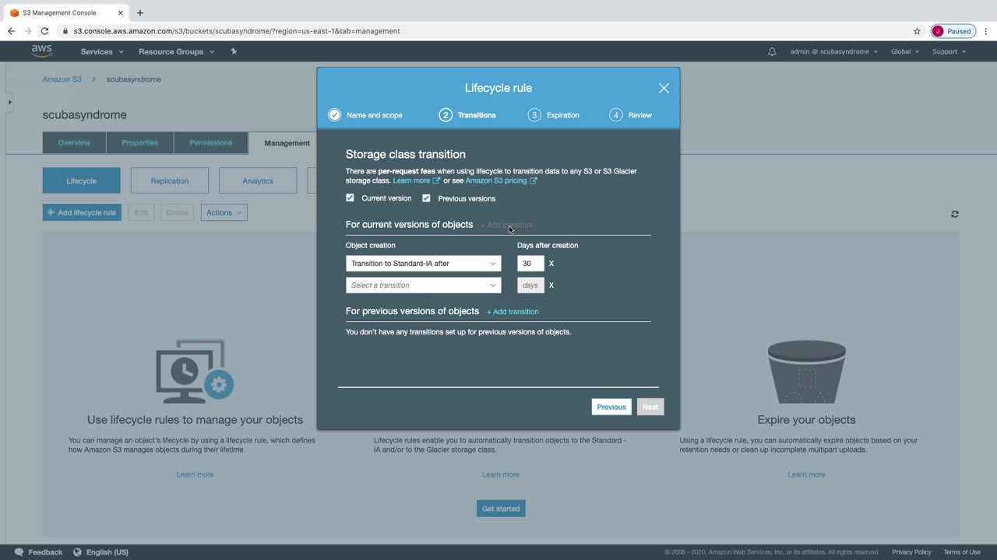Select the Management tab
Screen dimensions: 997x560
coord(287,143)
